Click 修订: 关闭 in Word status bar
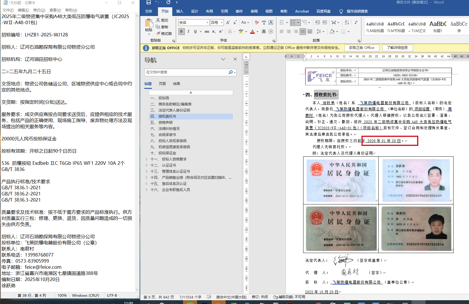 tap(260, 297)
